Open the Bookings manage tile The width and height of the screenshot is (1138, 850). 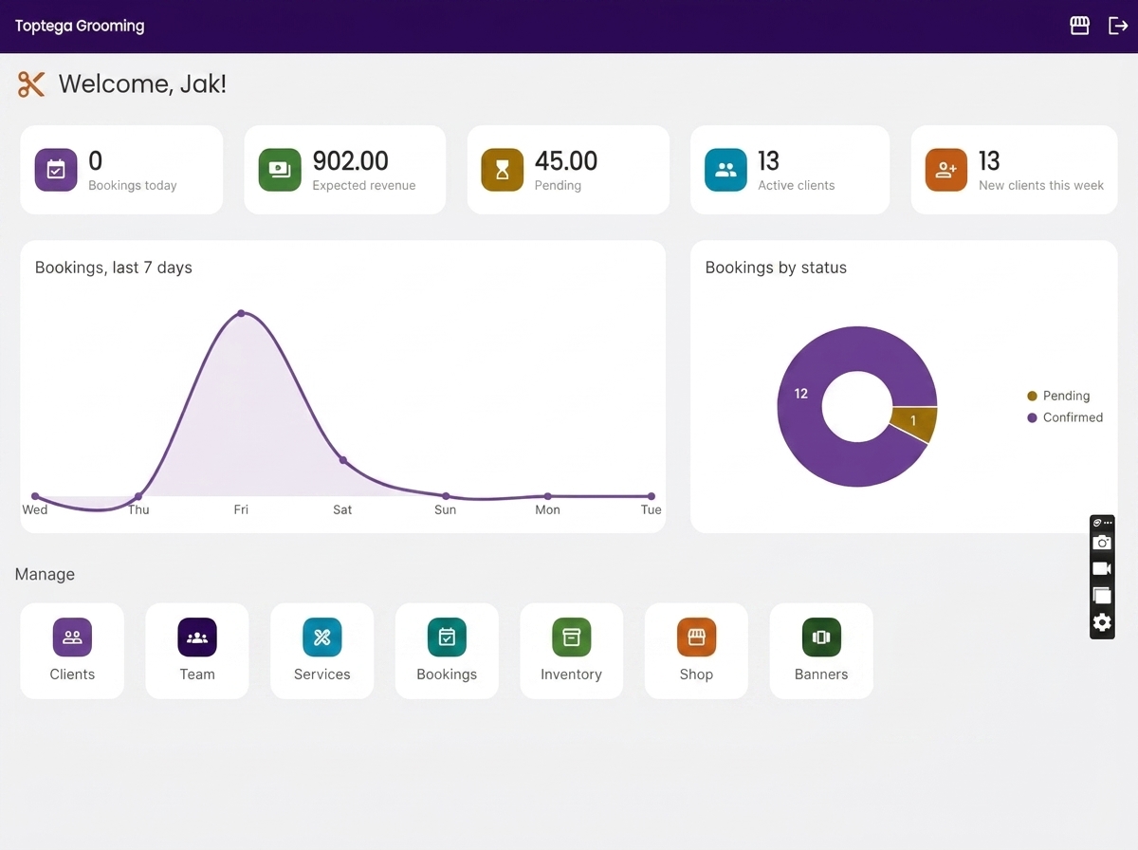[x=447, y=651]
